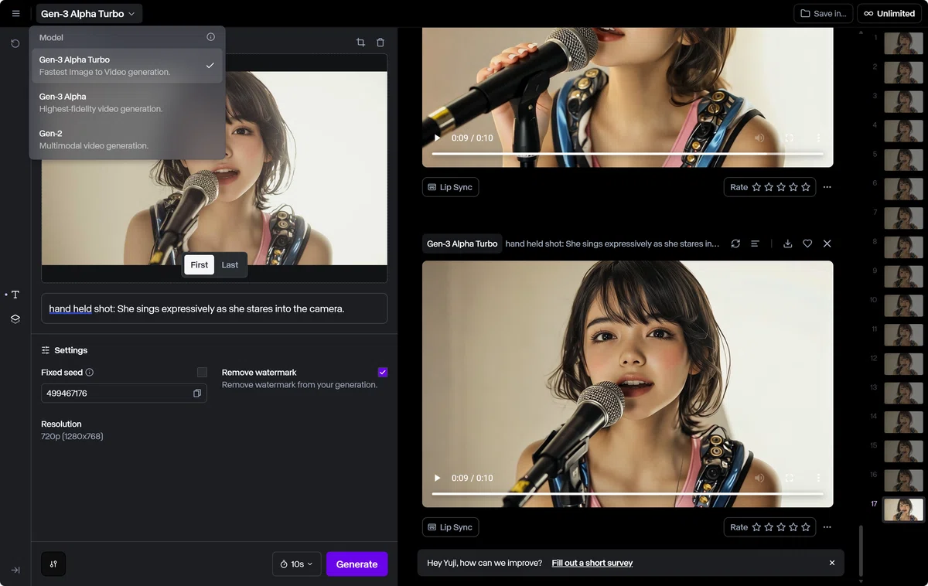Click the lower Lip Sync button
Viewport: 928px width, 586px height.
pos(451,527)
